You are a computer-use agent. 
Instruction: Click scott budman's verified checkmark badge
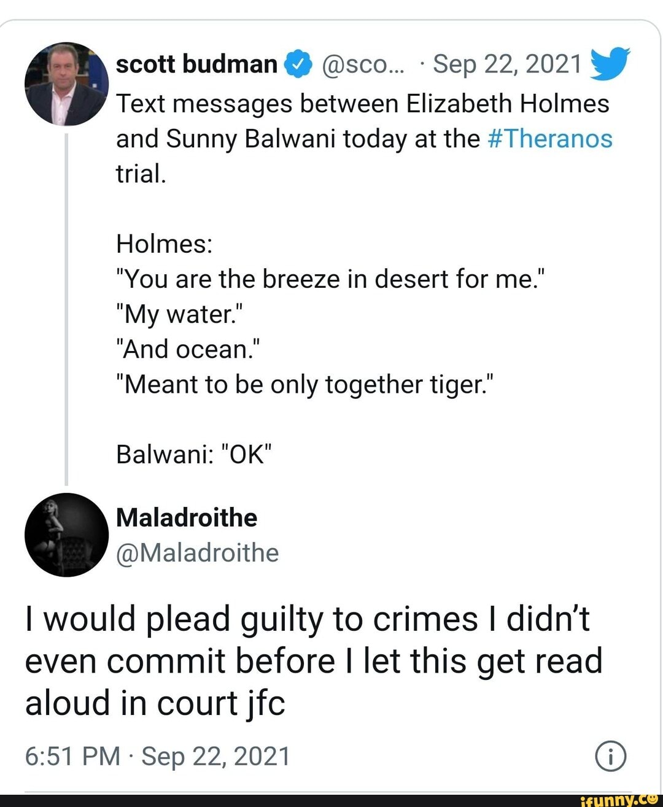pyautogui.click(x=297, y=63)
